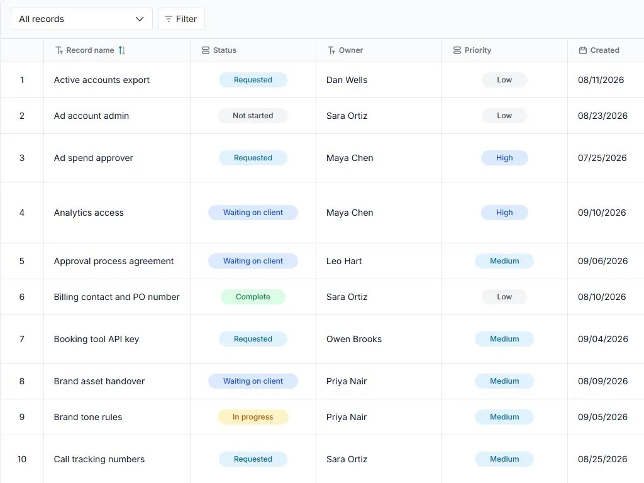This screenshot has height=483, width=644.
Task: Select the Priority column header
Action: [x=504, y=50]
